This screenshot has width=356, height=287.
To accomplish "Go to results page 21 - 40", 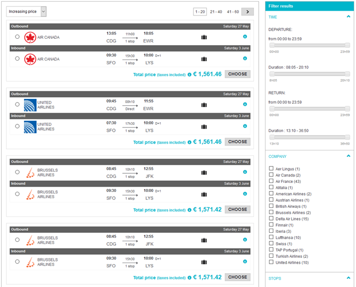I will coord(216,11).
